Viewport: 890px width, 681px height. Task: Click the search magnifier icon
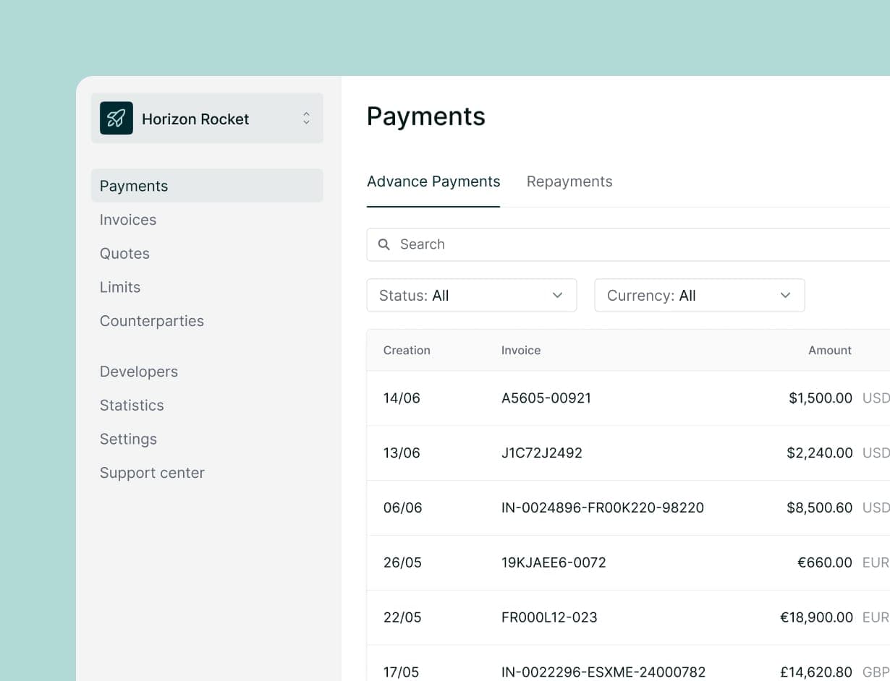(x=384, y=244)
